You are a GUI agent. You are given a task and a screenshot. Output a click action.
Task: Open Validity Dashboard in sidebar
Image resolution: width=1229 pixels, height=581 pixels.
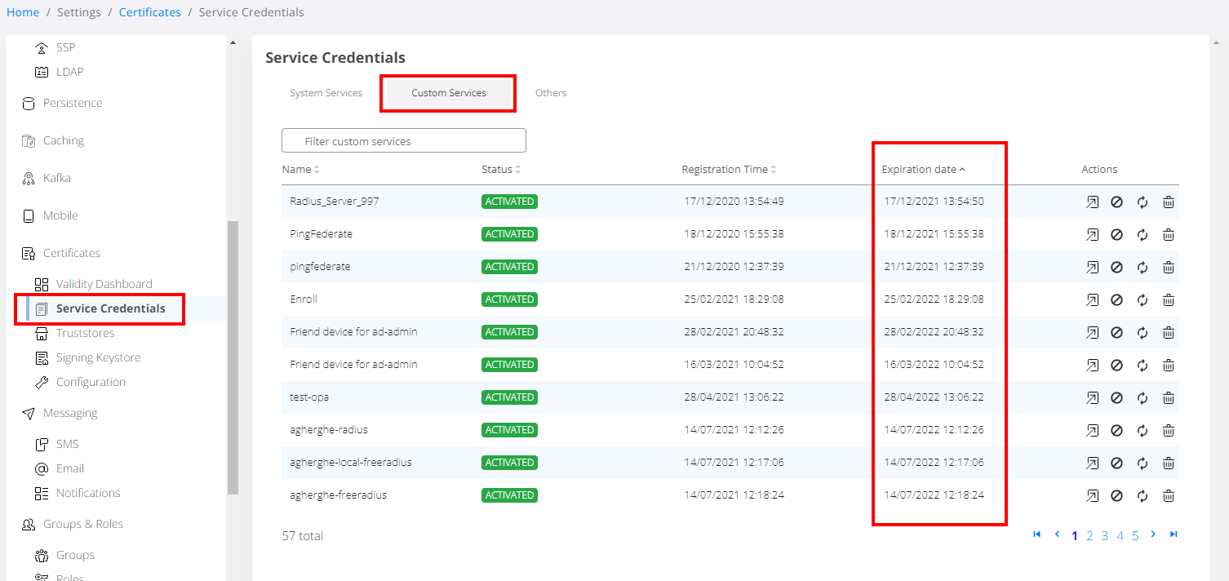point(104,284)
